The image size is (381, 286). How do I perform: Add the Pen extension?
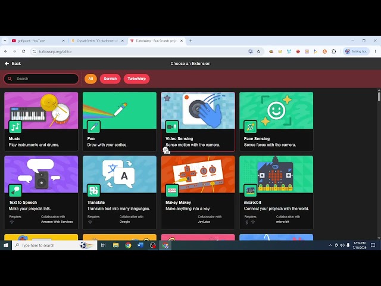(x=120, y=122)
